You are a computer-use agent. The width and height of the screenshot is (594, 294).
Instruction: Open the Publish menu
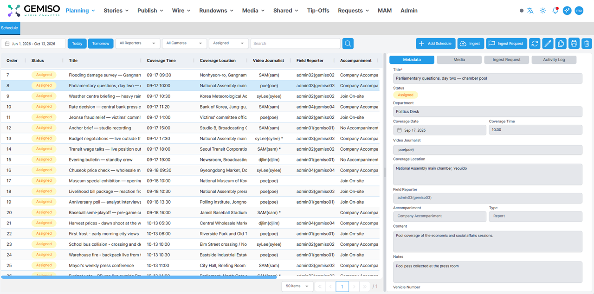coord(150,11)
